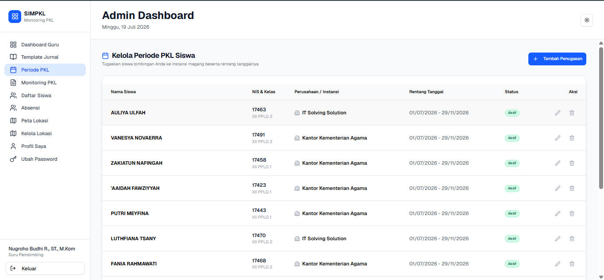Delete FANIA RAHMAWATI assignment

(572, 264)
